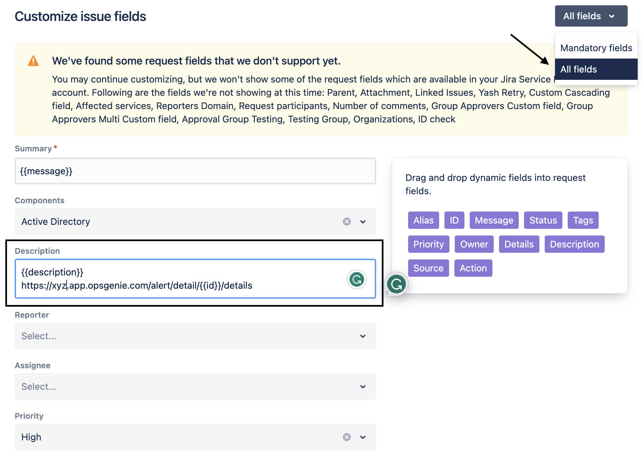Select All fields menu option

[x=596, y=69]
